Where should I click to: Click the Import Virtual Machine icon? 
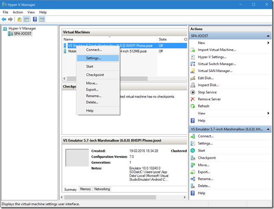[193, 50]
